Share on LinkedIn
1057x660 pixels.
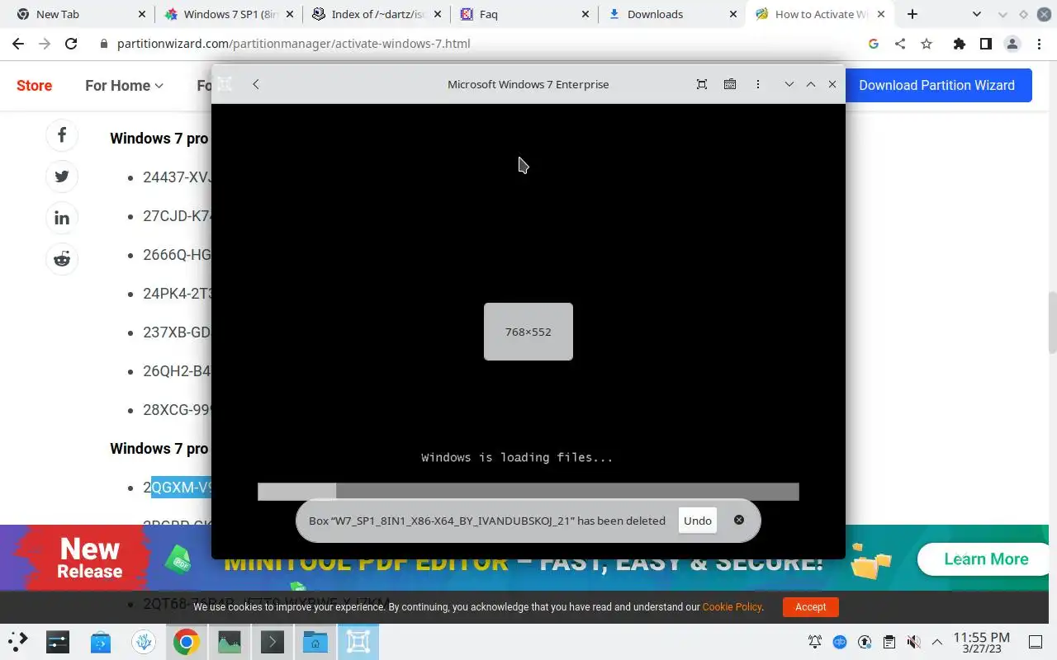pyautogui.click(x=62, y=218)
